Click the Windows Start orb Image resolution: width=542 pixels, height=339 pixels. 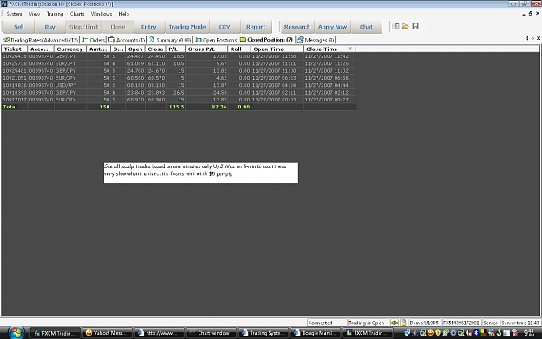(16, 333)
